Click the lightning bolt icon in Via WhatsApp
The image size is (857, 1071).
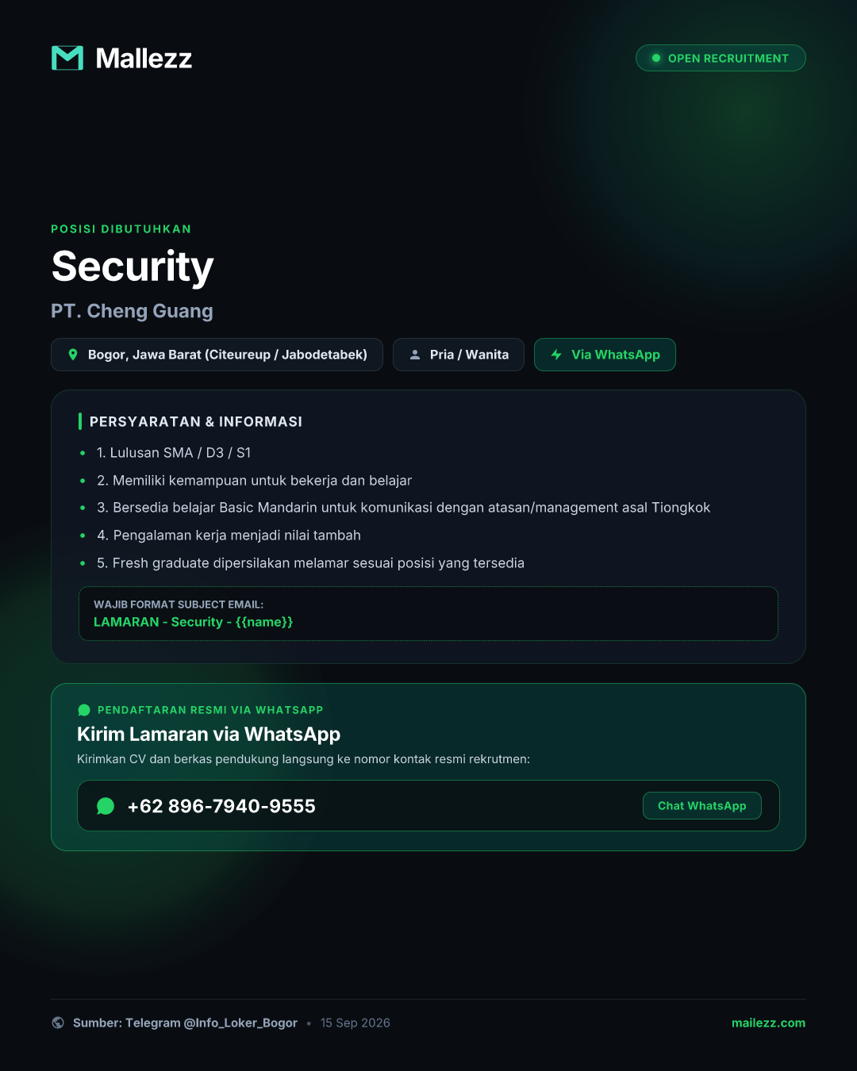pyautogui.click(x=556, y=355)
